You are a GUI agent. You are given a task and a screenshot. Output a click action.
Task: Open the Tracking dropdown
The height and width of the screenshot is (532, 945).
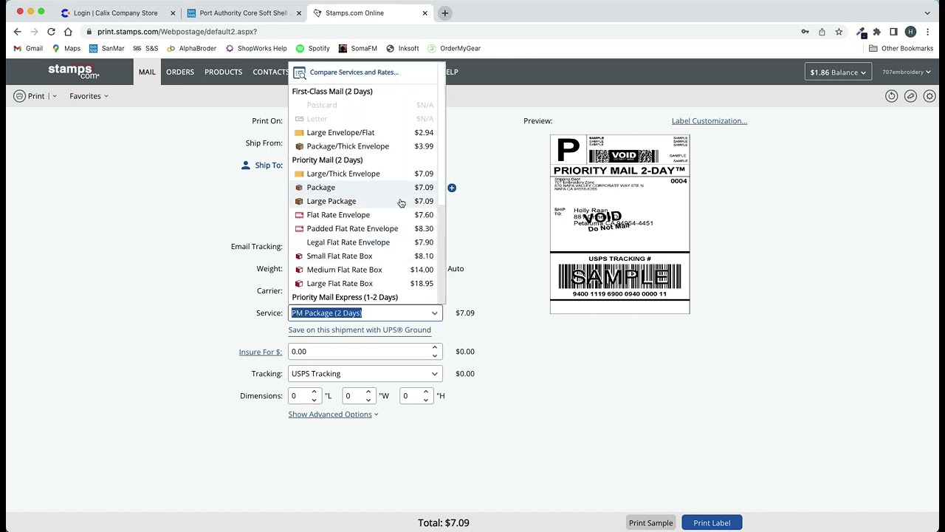pyautogui.click(x=365, y=374)
